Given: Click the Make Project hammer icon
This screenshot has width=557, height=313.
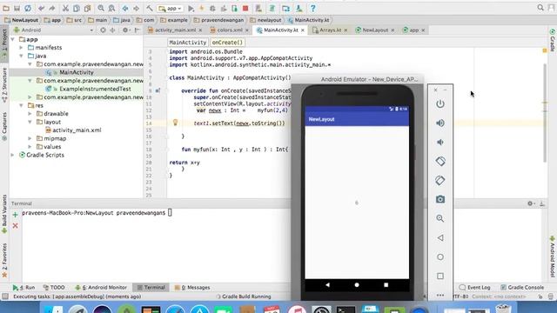Looking at the screenshot, I should pyautogui.click(x=150, y=8).
